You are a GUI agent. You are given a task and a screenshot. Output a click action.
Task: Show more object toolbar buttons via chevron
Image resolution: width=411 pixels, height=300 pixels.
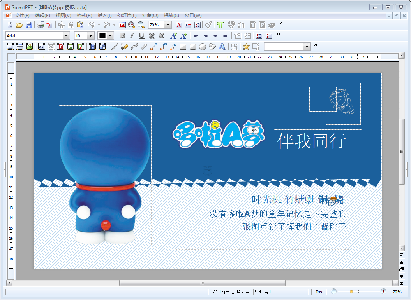(x=316, y=45)
